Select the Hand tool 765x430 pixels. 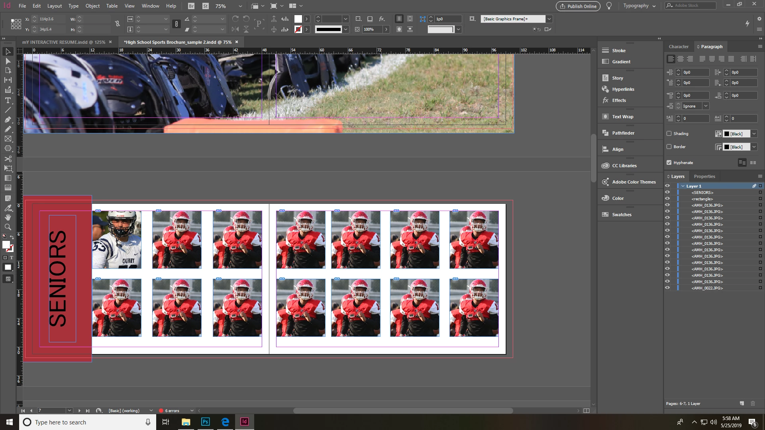click(x=8, y=217)
